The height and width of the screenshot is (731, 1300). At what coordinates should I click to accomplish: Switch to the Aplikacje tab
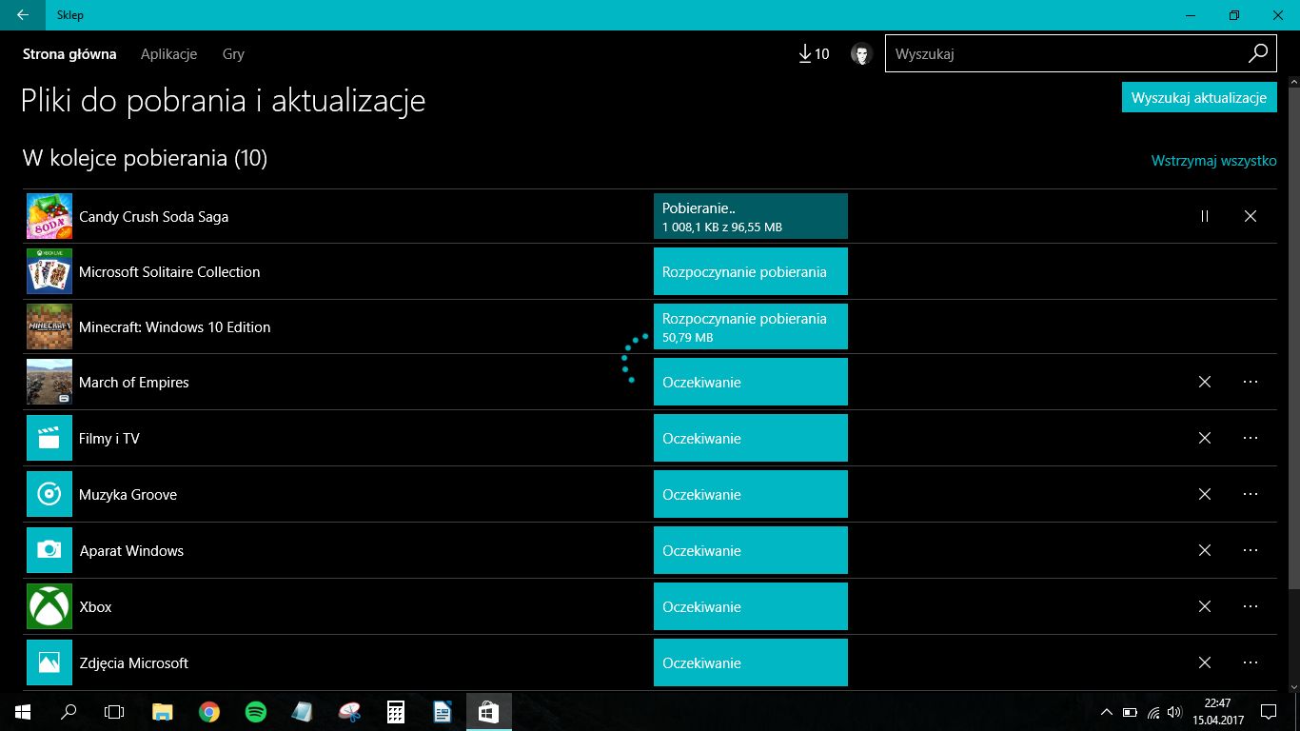(168, 54)
